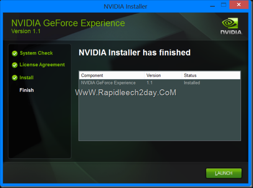Click the NVIDIA GeForce Experience title text
The image size is (253, 188).
[68, 23]
